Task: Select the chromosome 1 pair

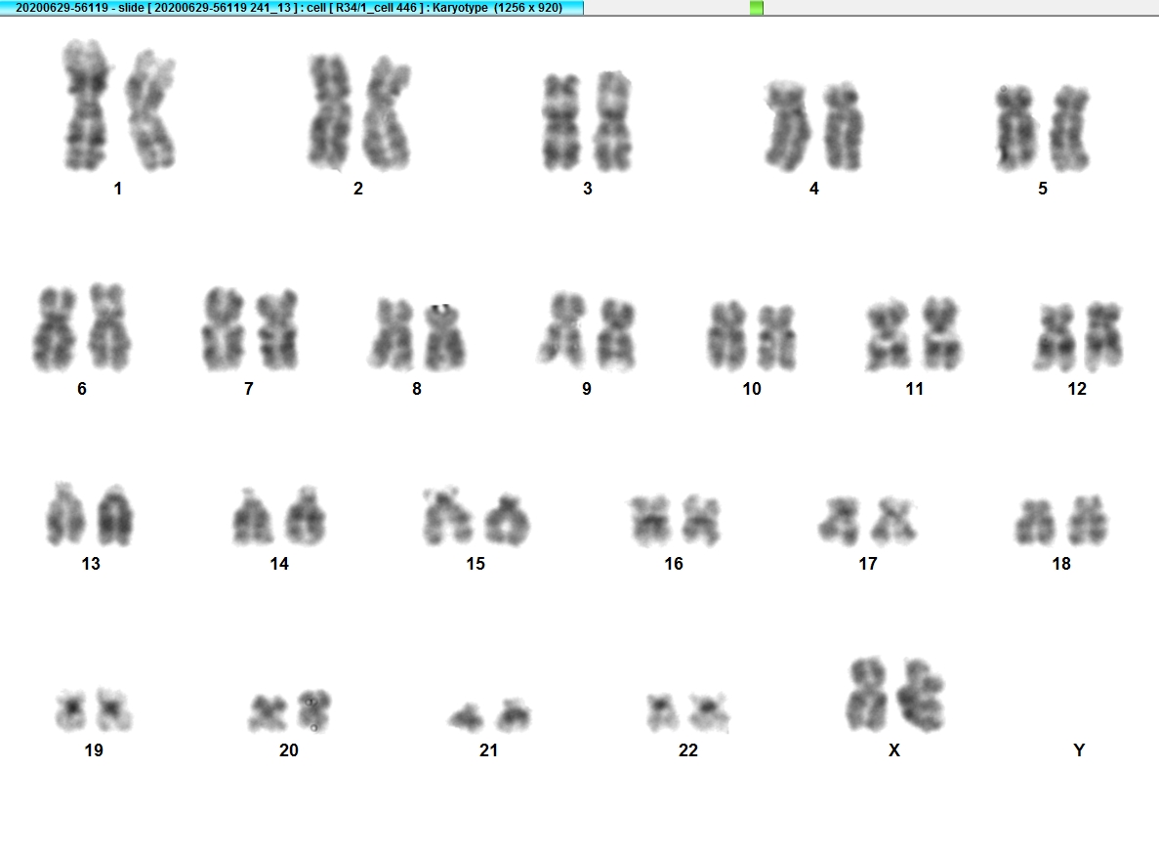Action: pos(119,105)
